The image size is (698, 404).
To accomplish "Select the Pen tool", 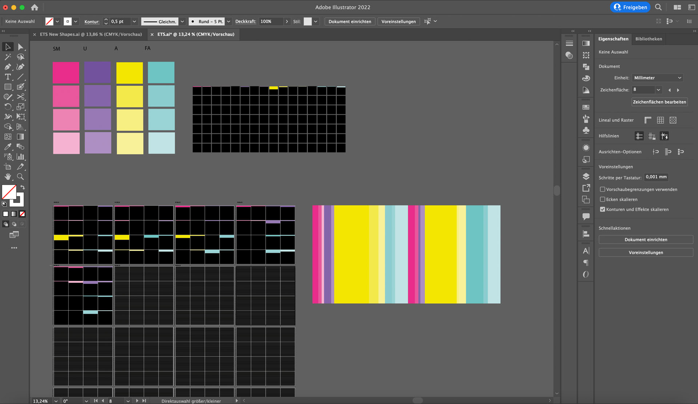I will (8, 67).
